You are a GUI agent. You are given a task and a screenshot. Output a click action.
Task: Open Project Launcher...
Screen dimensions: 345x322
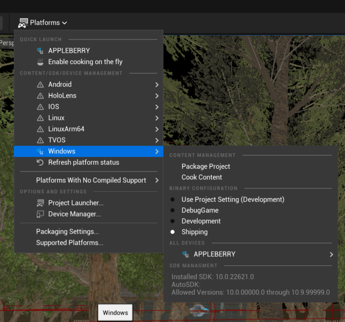click(x=88, y=203)
